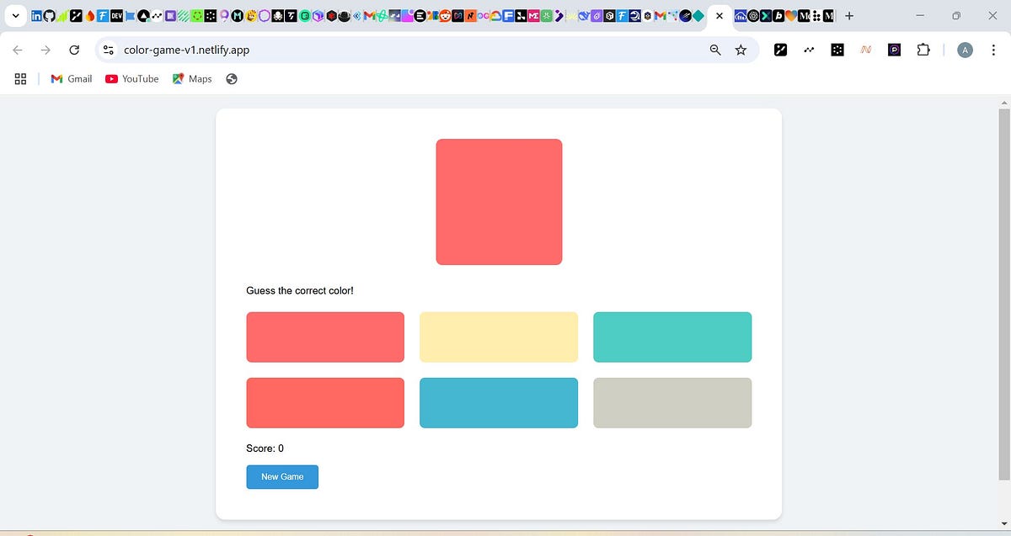Switch to the LinkedIn browser tab

click(x=35, y=15)
